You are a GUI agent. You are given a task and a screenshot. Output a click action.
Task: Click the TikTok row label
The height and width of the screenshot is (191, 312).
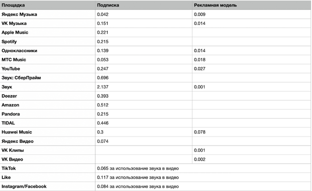8,168
